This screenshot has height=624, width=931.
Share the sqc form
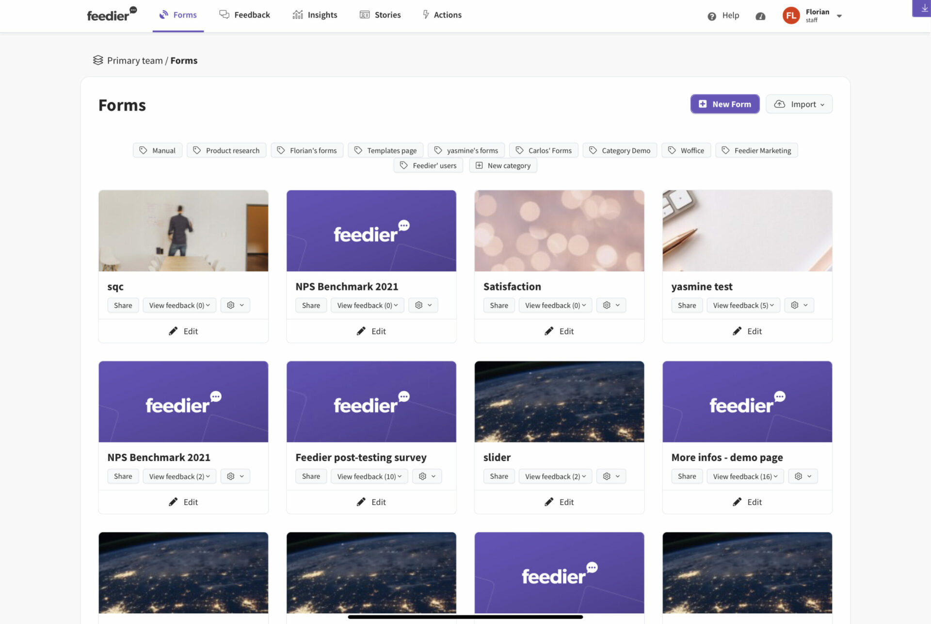tap(123, 305)
